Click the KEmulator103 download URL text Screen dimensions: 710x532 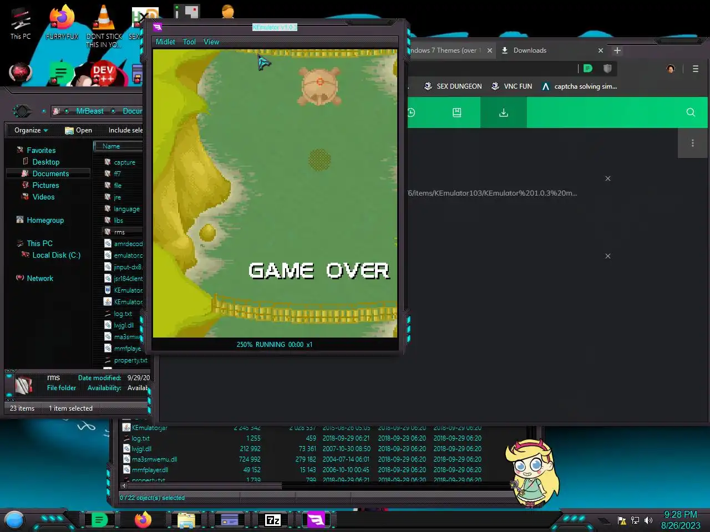(493, 193)
